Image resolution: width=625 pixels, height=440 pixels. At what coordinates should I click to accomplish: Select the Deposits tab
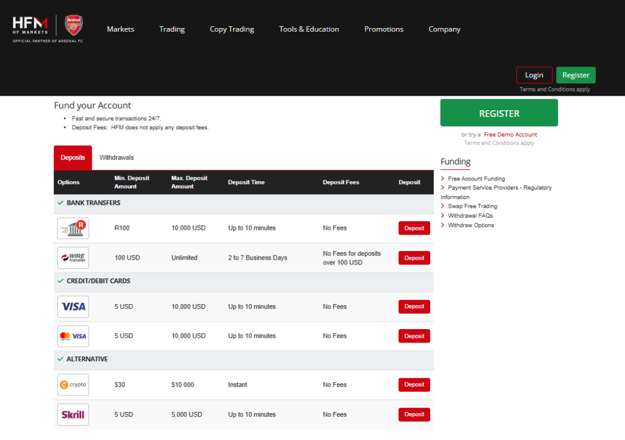[x=73, y=158]
